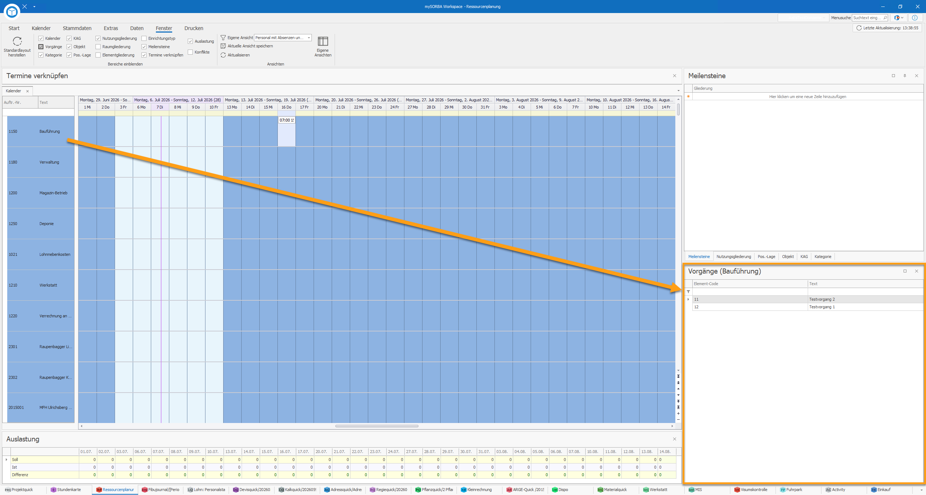Expand the quick access toolbar dropdown arrow
This screenshot has width=926, height=495.
[34, 7]
